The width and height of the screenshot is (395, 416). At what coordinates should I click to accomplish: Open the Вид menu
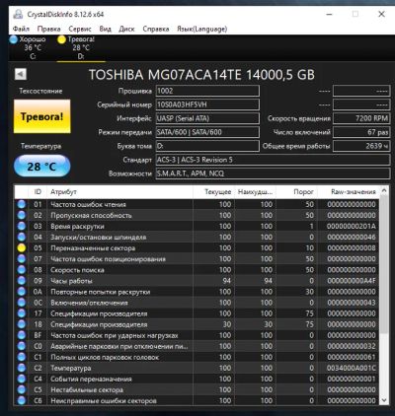click(x=105, y=29)
